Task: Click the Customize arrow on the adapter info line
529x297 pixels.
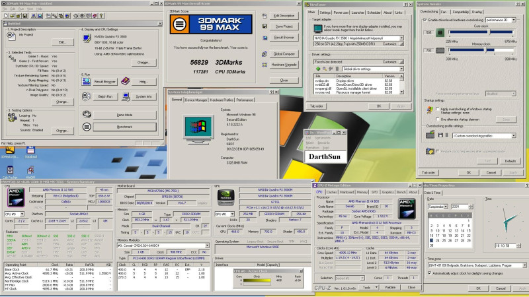Action: [401, 44]
